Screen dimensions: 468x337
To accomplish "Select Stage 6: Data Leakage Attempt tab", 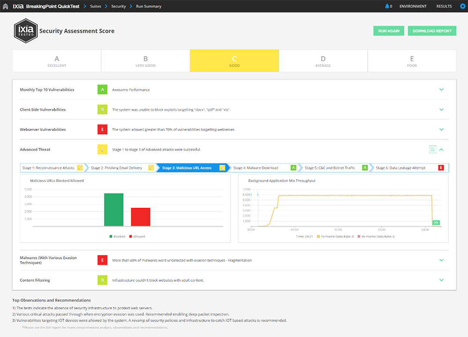I will coord(409,168).
